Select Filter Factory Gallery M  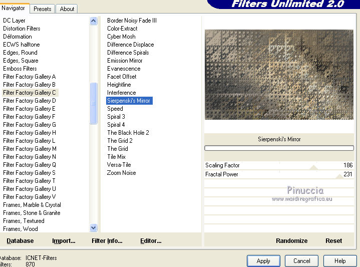(30, 149)
